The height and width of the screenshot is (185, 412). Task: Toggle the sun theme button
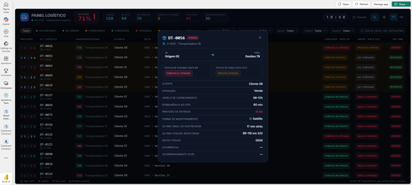[x=384, y=17]
